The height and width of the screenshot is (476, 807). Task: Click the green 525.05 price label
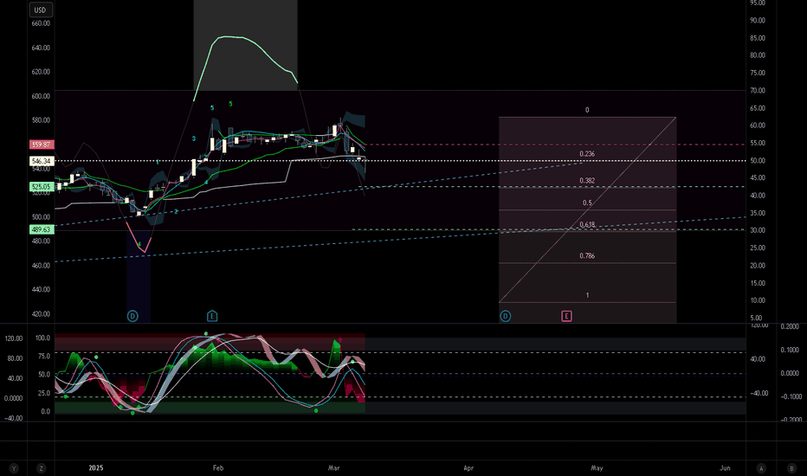coord(42,187)
